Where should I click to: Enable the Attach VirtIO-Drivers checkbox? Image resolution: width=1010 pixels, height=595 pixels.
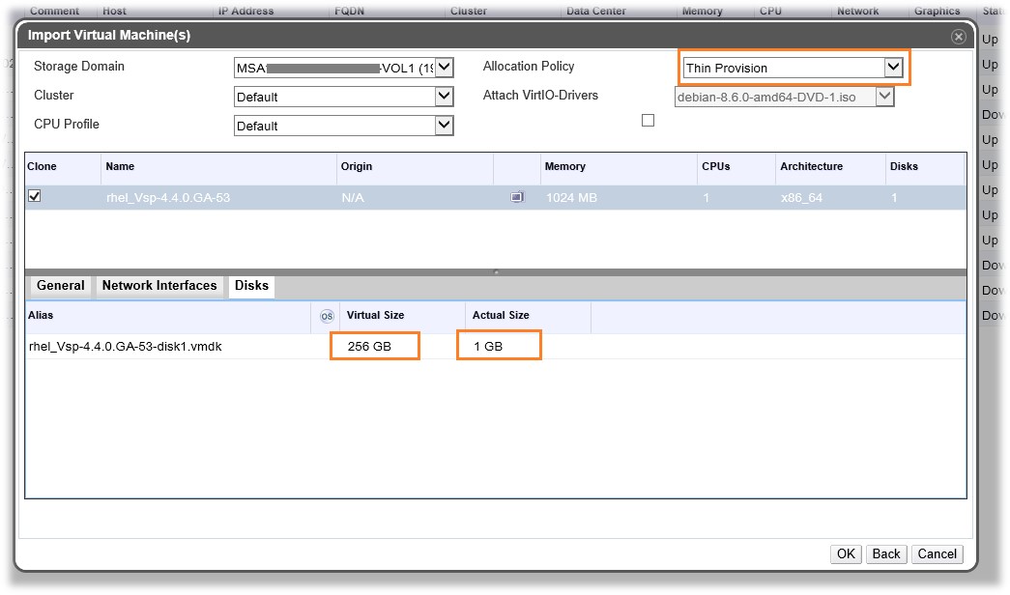point(648,121)
